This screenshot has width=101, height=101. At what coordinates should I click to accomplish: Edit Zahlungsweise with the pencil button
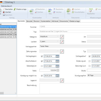point(62,52)
